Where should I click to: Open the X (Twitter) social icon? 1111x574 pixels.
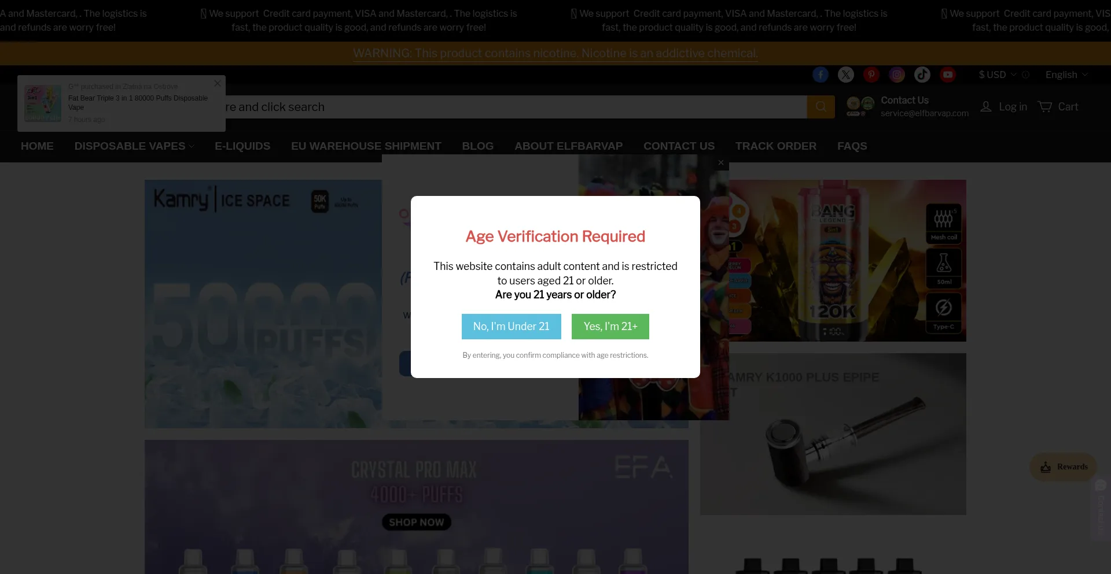tap(845, 75)
